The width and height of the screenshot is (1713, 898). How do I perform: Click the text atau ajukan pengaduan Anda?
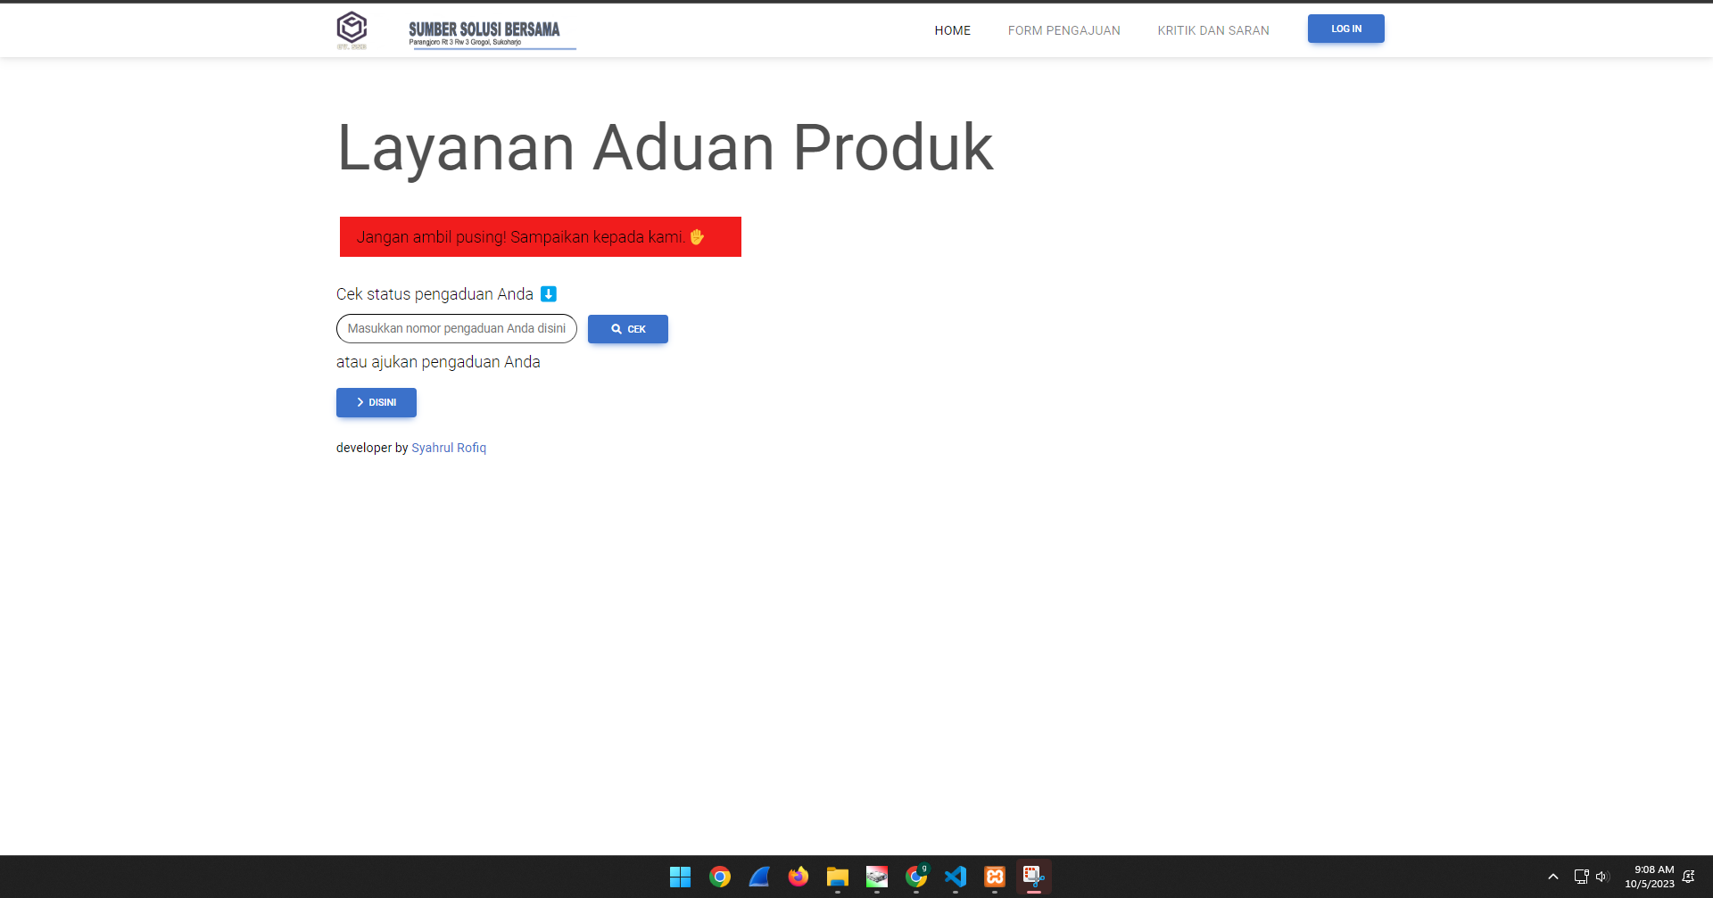coord(438,362)
